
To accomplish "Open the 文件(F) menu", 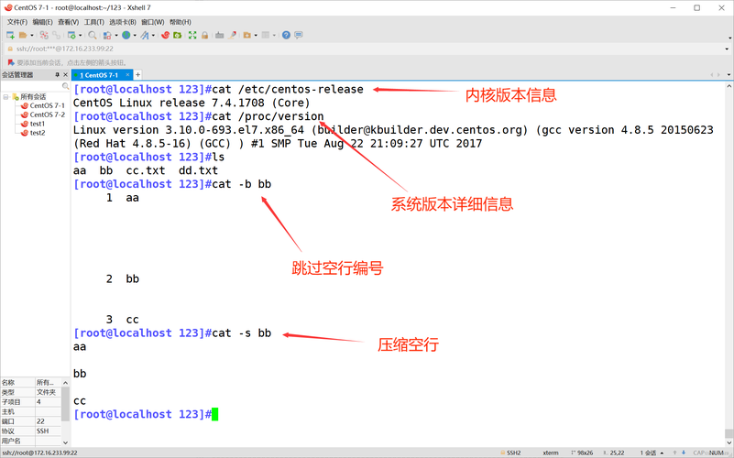I will 16,22.
